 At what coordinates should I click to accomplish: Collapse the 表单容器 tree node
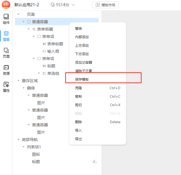(29, 29)
